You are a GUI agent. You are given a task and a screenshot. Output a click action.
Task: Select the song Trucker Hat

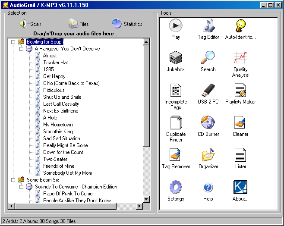[x=55, y=63]
